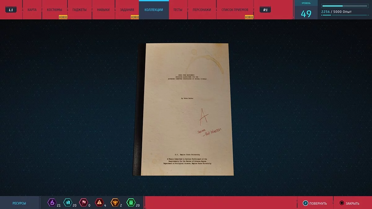The width and height of the screenshot is (372, 209).
Task: Select the orange challenge token icon
Action: [115, 203]
